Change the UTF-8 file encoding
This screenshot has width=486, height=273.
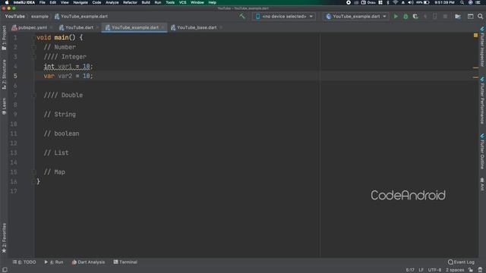coord(434,270)
